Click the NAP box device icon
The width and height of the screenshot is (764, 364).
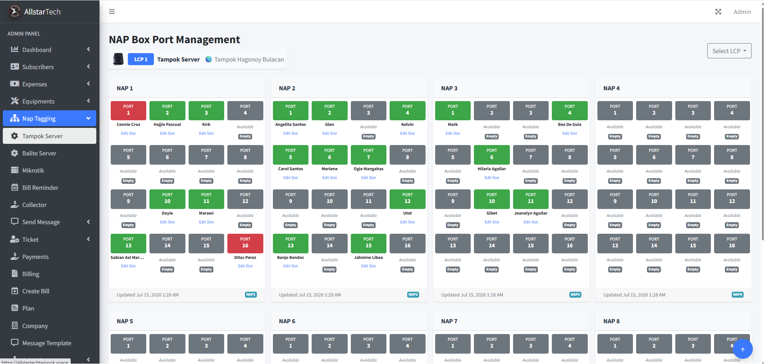118,59
